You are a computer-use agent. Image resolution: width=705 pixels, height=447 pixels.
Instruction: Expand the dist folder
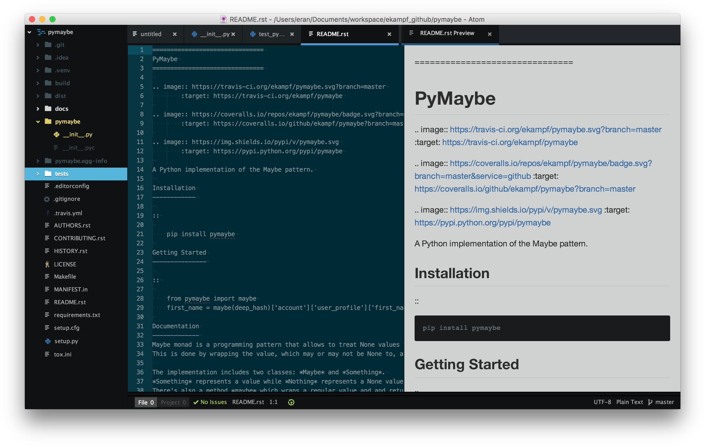pyautogui.click(x=38, y=96)
